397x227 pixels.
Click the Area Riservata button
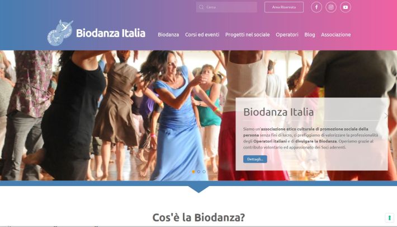coord(284,7)
